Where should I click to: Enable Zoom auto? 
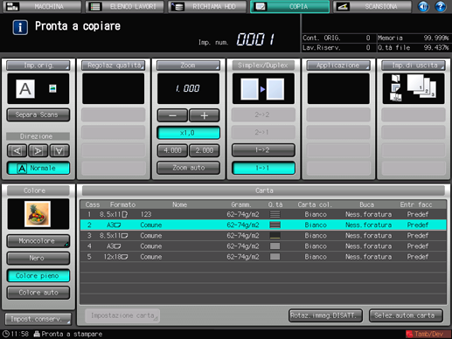188,168
